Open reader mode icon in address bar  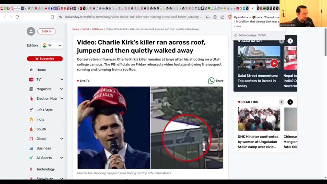point(215,17)
